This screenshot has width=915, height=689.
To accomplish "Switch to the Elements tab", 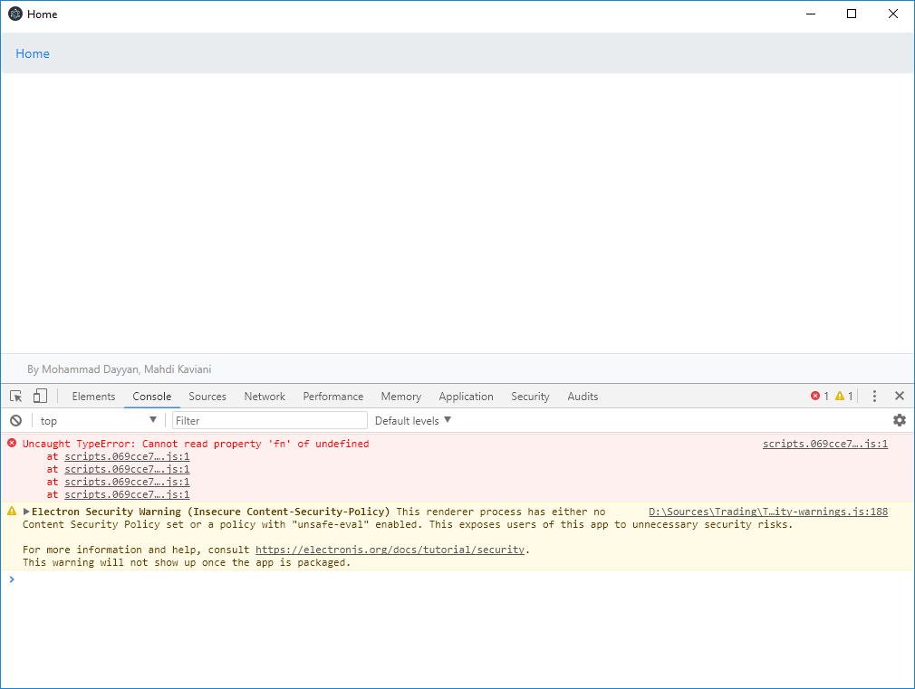I will 93,397.
